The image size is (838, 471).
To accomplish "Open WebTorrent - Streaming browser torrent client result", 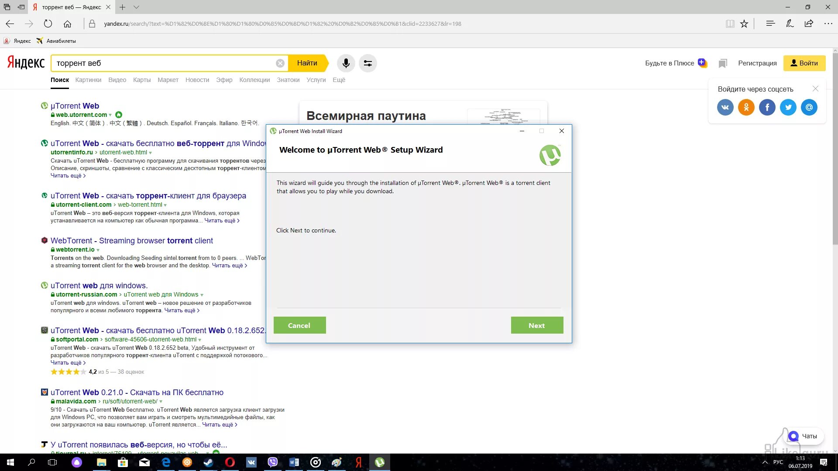I will pos(132,241).
